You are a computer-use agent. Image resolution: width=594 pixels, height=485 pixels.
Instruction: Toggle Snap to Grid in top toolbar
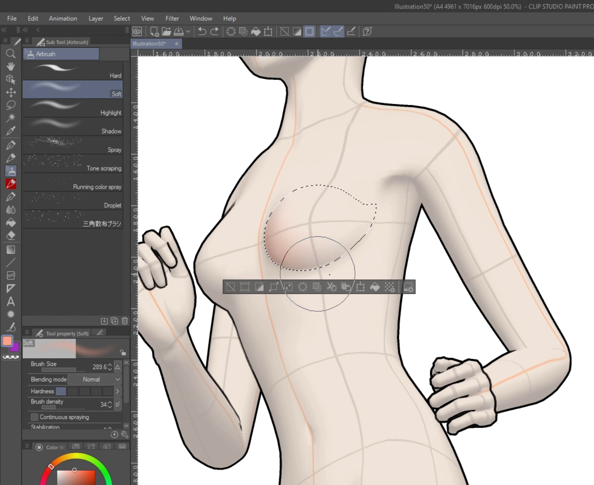[351, 32]
